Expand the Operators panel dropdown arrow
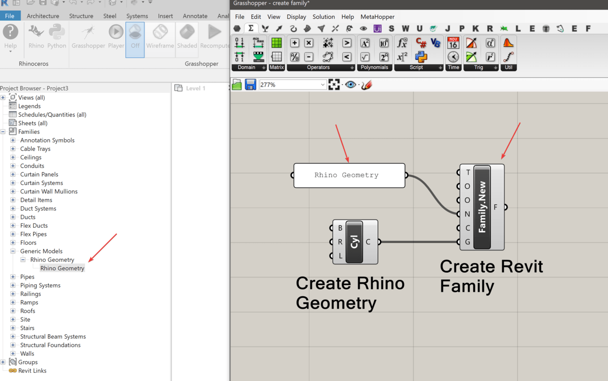This screenshot has height=381, width=608. click(x=352, y=68)
